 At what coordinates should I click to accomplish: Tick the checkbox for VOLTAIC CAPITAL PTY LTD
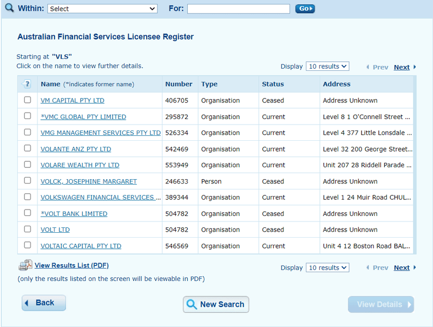tap(28, 245)
